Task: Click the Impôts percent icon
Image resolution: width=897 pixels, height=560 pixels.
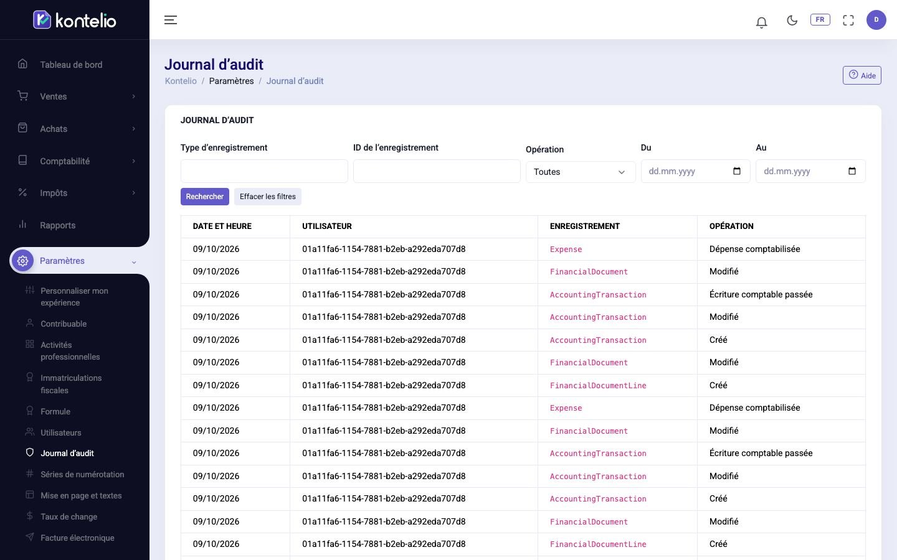Action: 23,193
